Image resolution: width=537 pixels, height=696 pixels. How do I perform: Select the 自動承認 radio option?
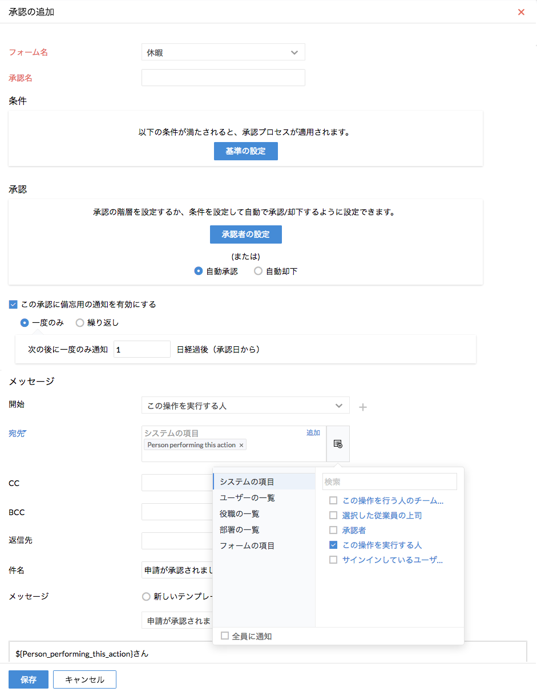[x=199, y=272]
